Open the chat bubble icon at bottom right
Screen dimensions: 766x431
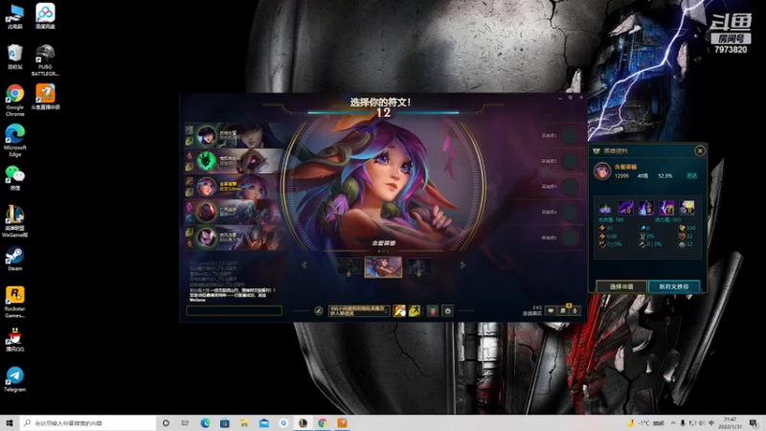552,310
